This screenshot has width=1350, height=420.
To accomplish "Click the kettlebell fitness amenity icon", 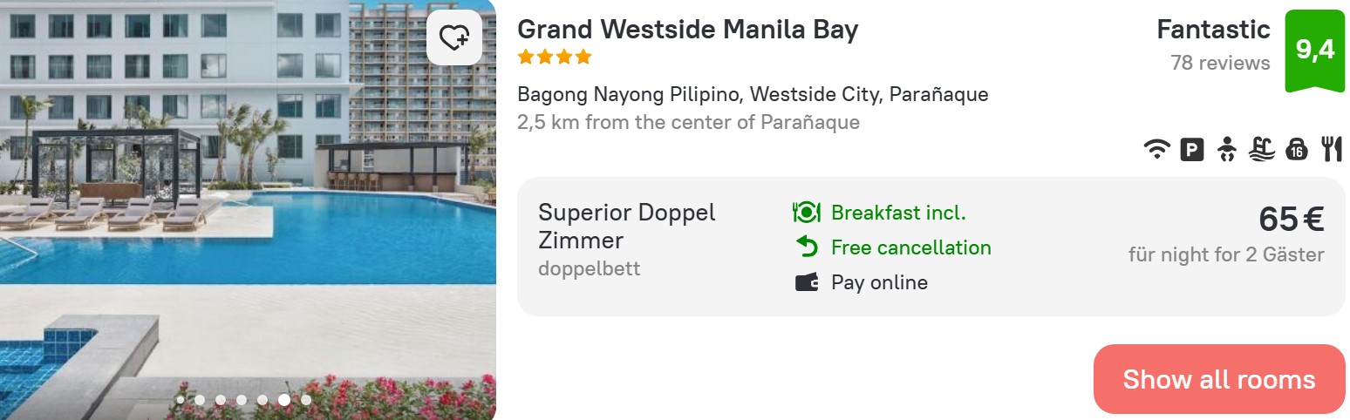I will click(1296, 150).
